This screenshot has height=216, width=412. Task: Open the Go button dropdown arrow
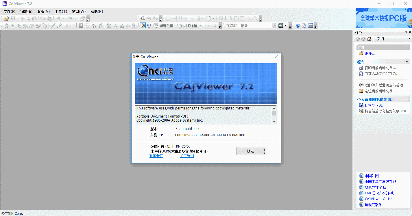286,26
